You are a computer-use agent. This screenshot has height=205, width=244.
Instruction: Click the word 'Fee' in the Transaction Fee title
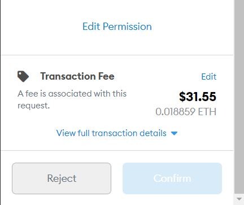click(106, 76)
